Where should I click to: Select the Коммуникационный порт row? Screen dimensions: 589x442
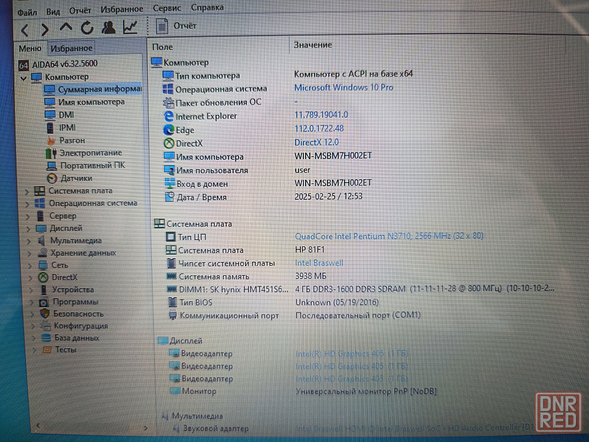294,315
